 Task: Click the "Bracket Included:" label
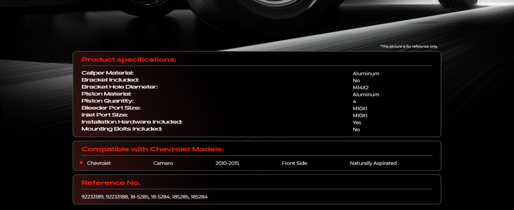[x=110, y=80]
